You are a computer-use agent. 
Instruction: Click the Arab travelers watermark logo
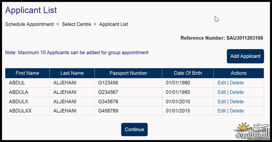pos(251,131)
